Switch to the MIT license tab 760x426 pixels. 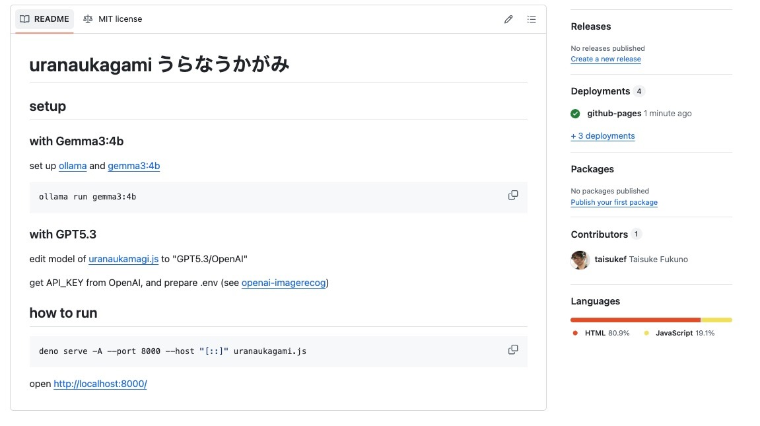[x=113, y=19]
